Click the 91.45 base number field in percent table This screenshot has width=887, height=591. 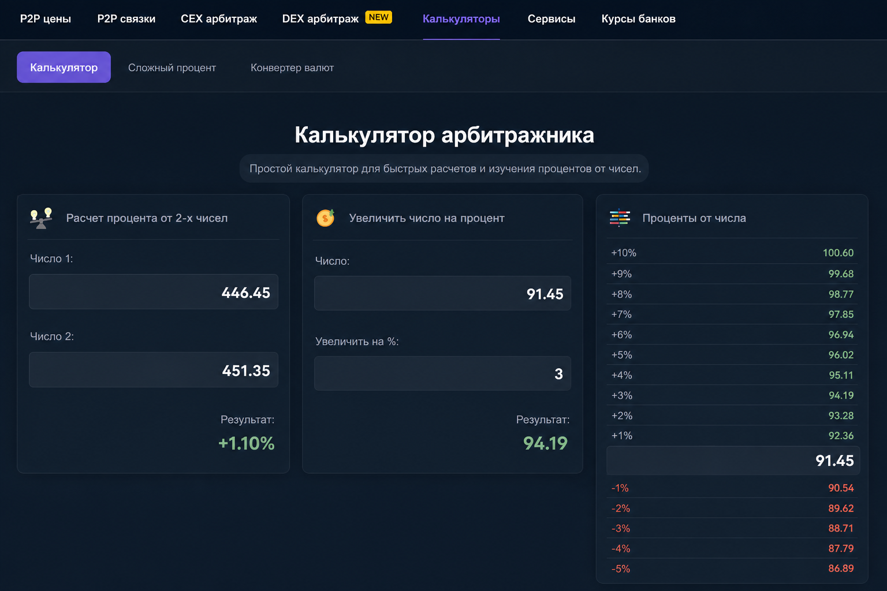pyautogui.click(x=733, y=461)
